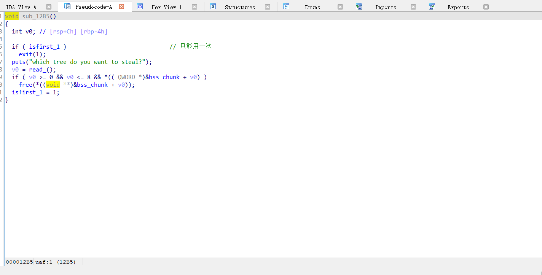Close the Structures tab
The width and height of the screenshot is (542, 275).
pos(268,7)
